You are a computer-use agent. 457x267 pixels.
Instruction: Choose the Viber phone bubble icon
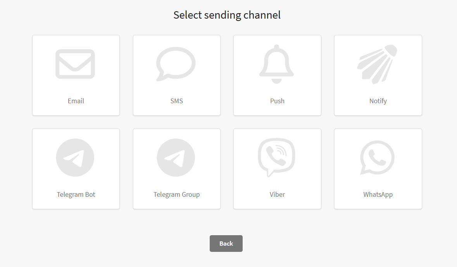point(277,158)
